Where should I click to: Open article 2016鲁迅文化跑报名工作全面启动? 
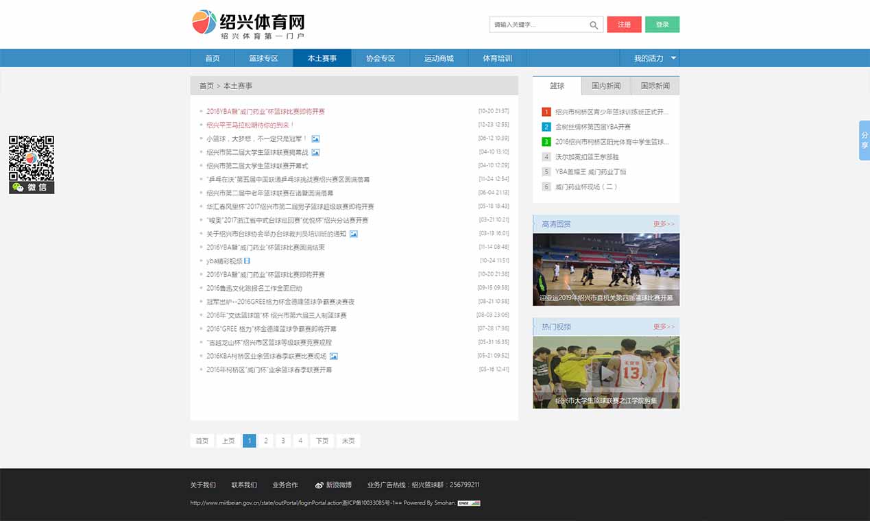pos(254,288)
